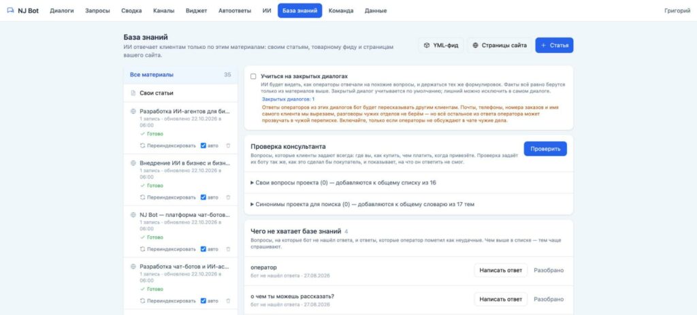The width and height of the screenshot is (697, 315).
Task: Click the cube icon on YML-фид button
Action: 426,46
